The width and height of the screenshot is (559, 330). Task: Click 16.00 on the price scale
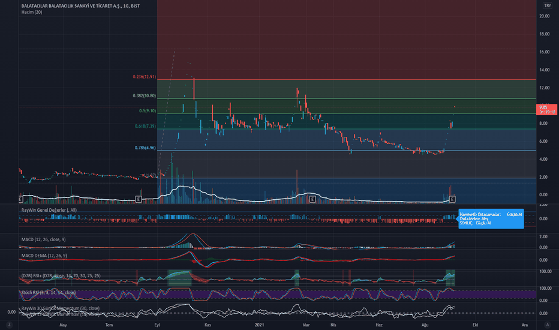(x=545, y=52)
